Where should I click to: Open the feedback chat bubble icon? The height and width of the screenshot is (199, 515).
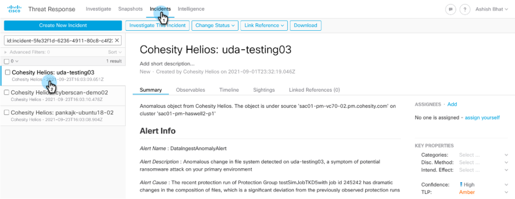point(451,10)
